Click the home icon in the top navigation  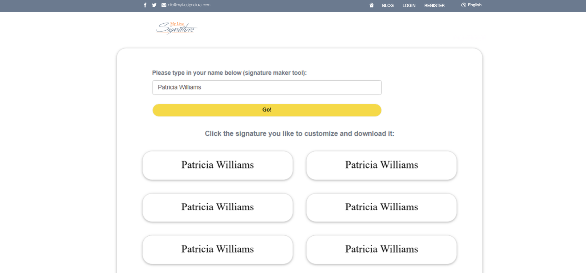click(x=371, y=5)
